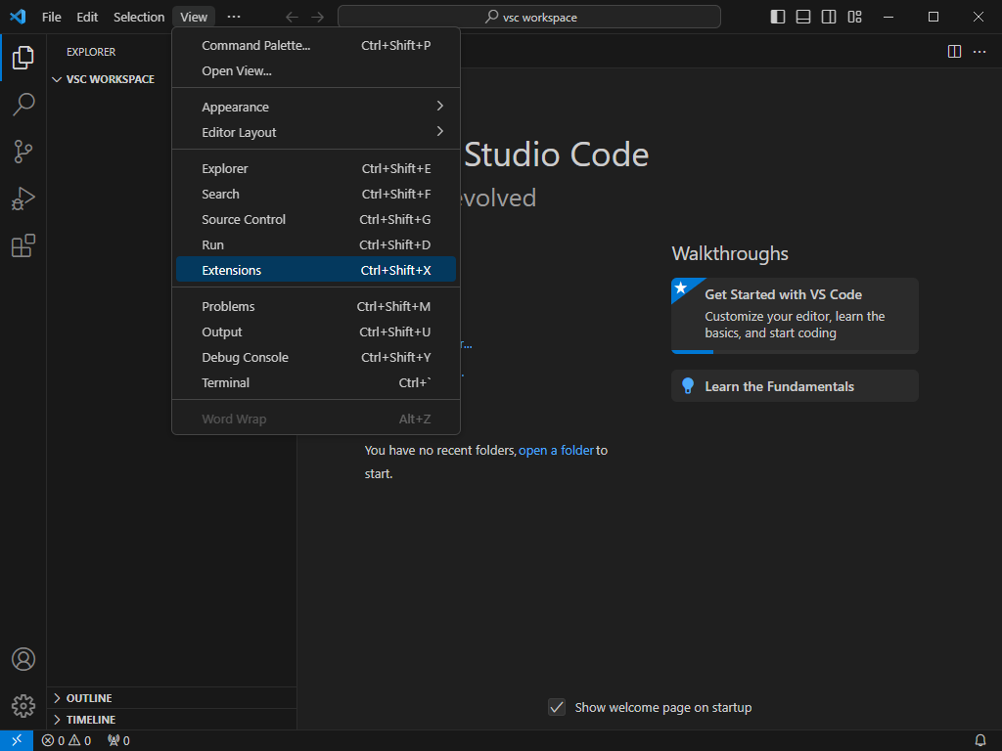Split the editor right

pos(954,51)
